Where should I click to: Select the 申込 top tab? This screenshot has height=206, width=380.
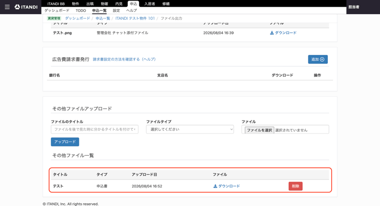133,3
